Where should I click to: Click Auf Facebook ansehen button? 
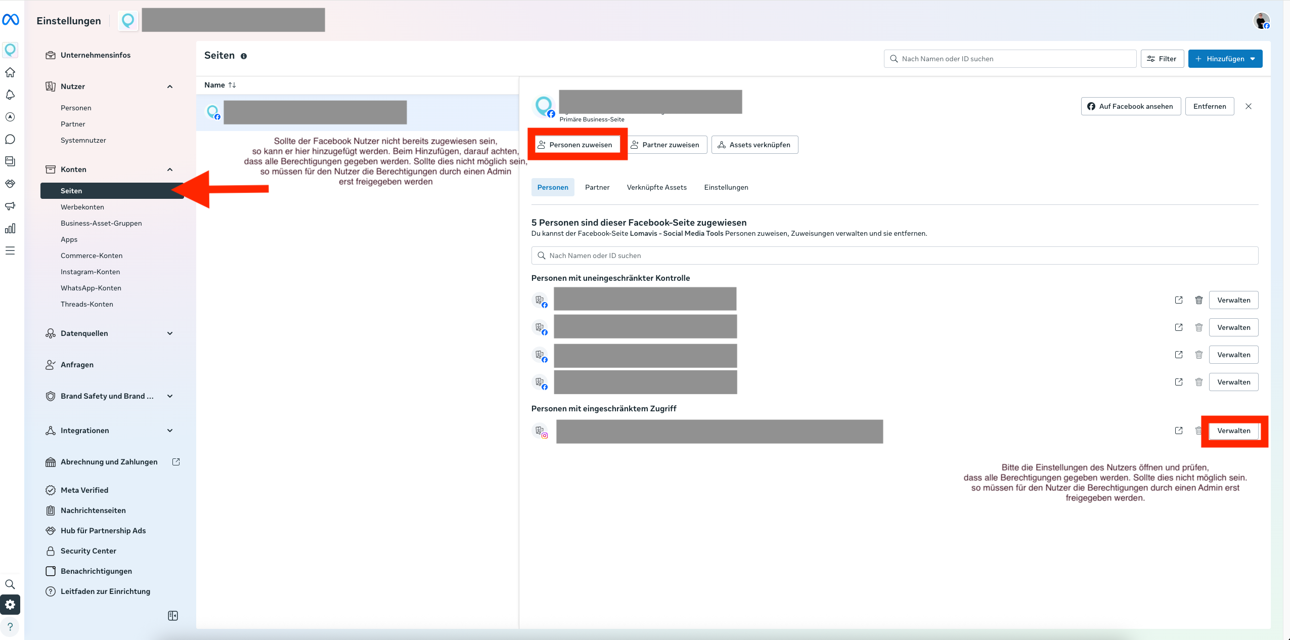(x=1131, y=106)
